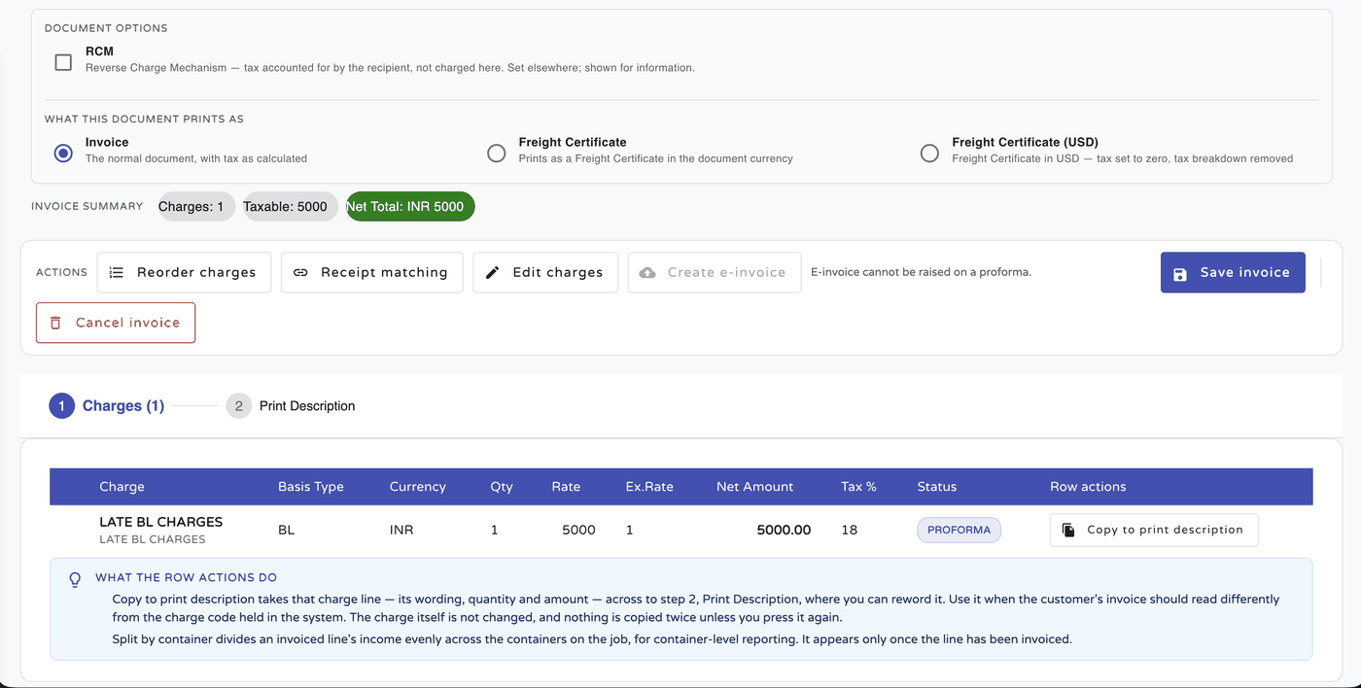Click the step 1 number circle
Image resolution: width=1361 pixels, height=688 pixels.
(61, 406)
